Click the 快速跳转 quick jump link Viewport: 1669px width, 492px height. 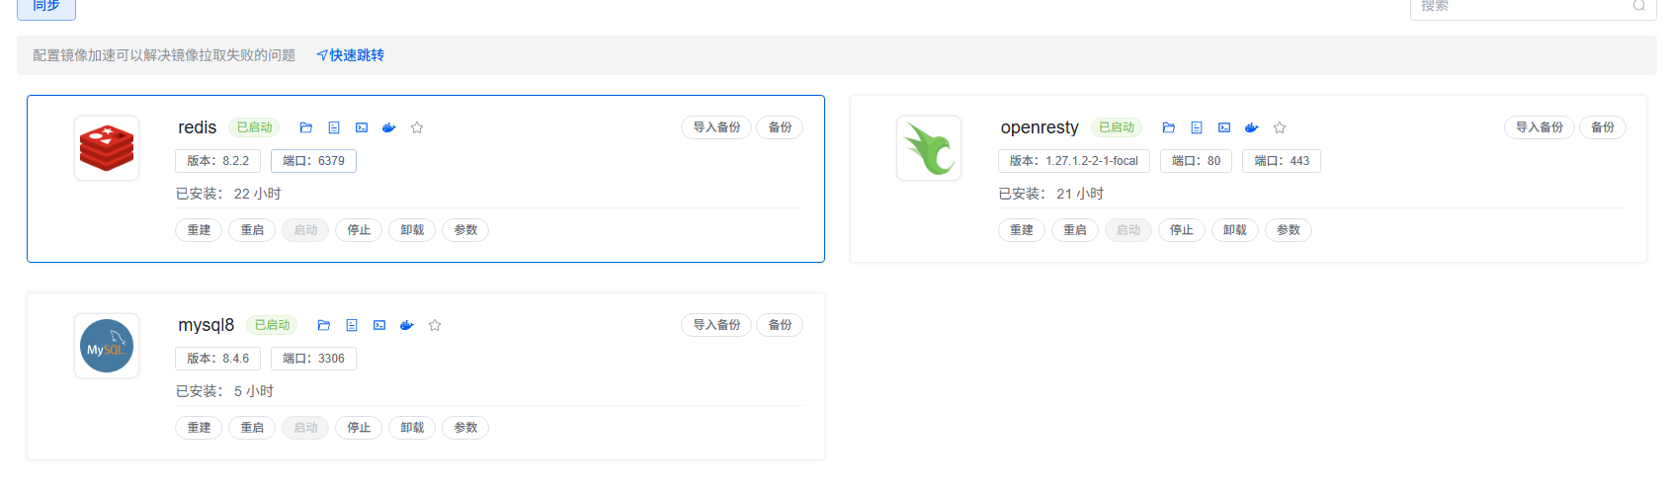351,55
